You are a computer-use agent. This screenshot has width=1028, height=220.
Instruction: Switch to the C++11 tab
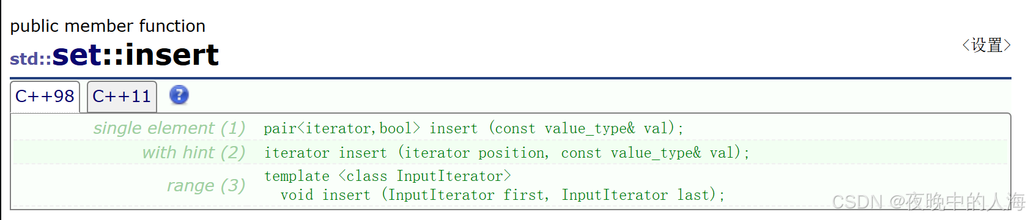(x=122, y=97)
